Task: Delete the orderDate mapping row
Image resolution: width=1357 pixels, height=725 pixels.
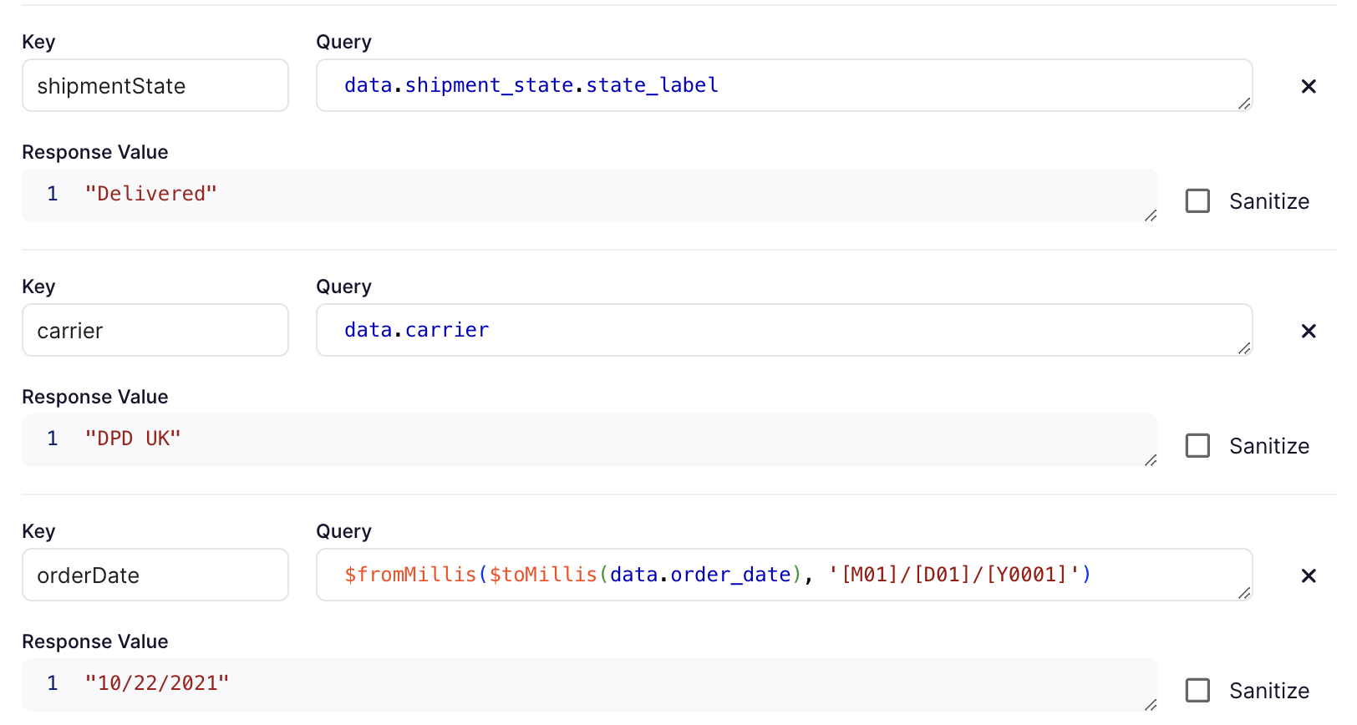Action: [x=1309, y=575]
